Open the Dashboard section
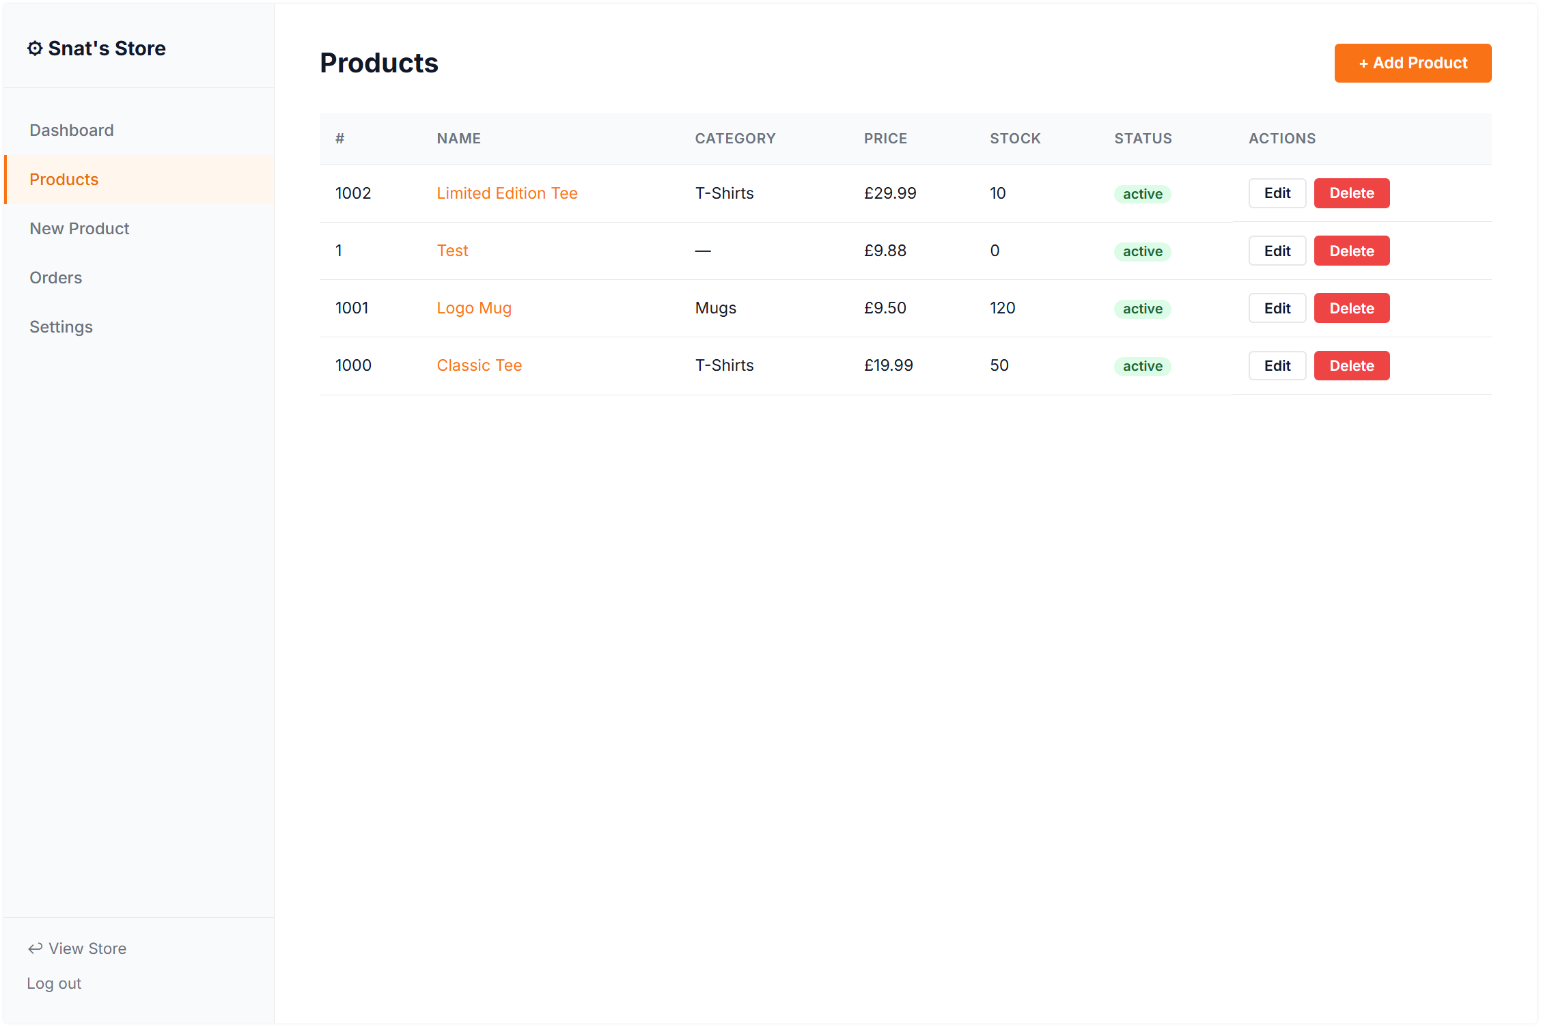Screen dimensions: 1541x1027 (71, 130)
